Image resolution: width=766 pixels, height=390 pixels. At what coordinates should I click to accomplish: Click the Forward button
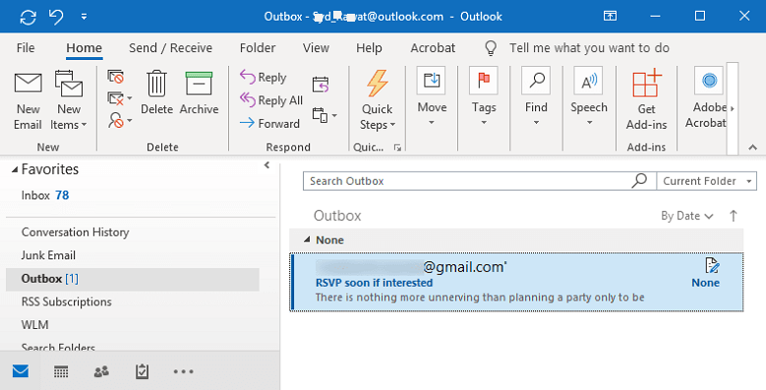tap(269, 123)
